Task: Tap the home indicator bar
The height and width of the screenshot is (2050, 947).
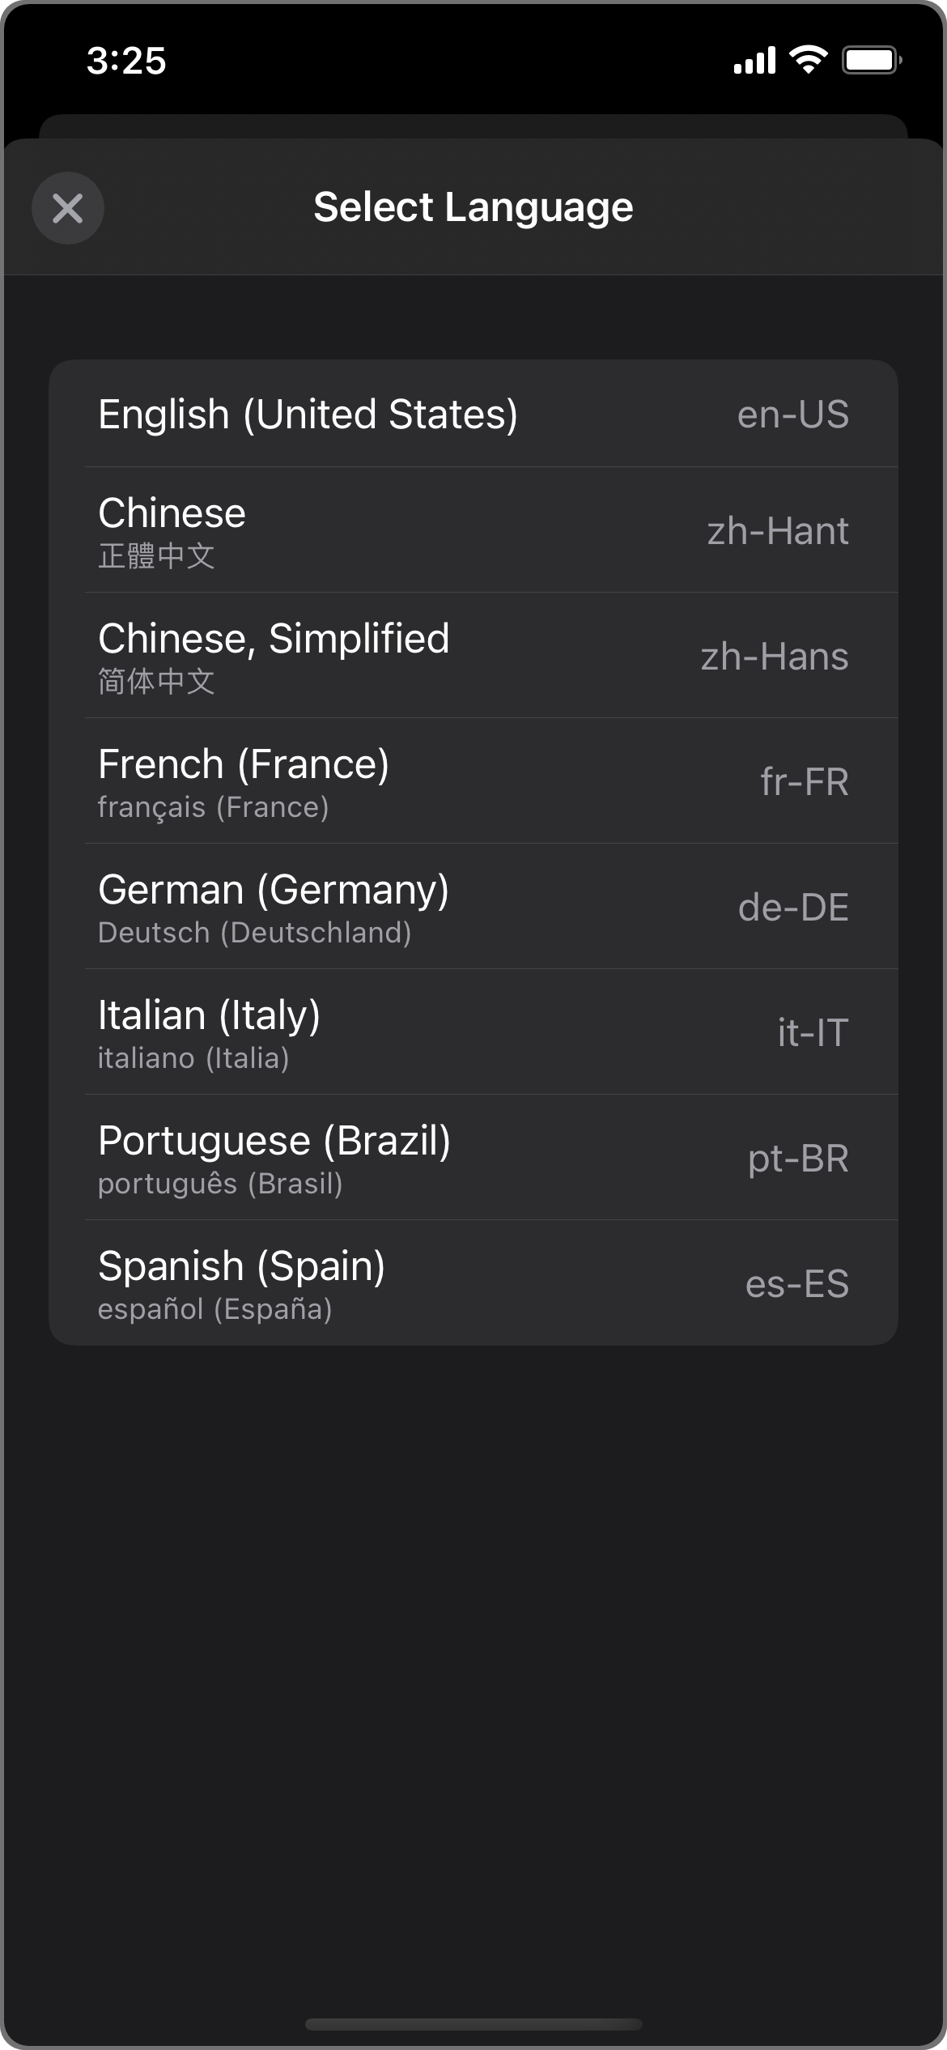Action: tap(473, 2024)
